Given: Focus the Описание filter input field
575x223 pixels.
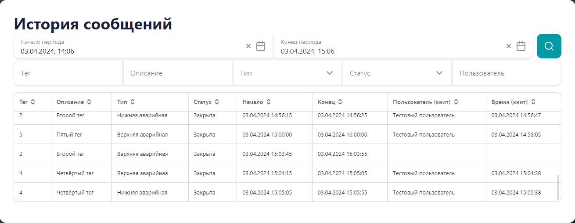Looking at the screenshot, I should [178, 73].
